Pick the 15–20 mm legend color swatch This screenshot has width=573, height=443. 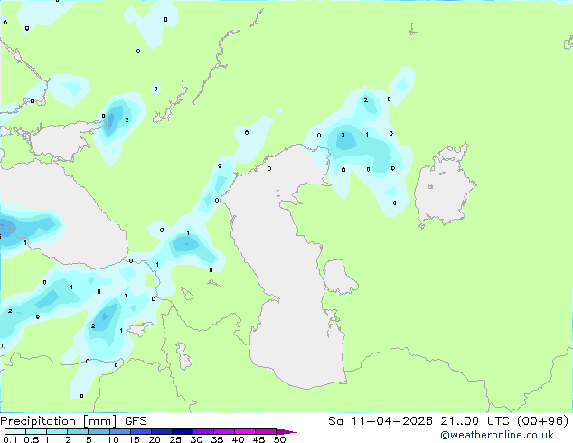pyautogui.click(x=140, y=431)
